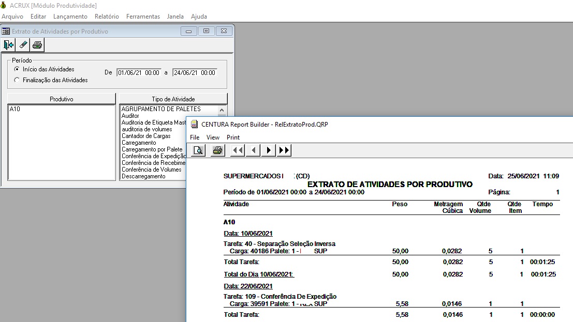Click Carga: 40186 Palete line in report
Viewport: 573px width, 322px height.
[x=278, y=251]
